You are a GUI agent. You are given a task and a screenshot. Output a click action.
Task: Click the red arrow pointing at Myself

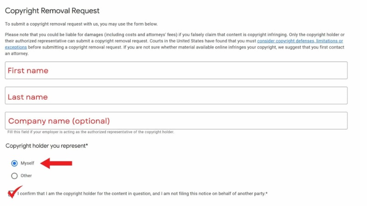56,163
